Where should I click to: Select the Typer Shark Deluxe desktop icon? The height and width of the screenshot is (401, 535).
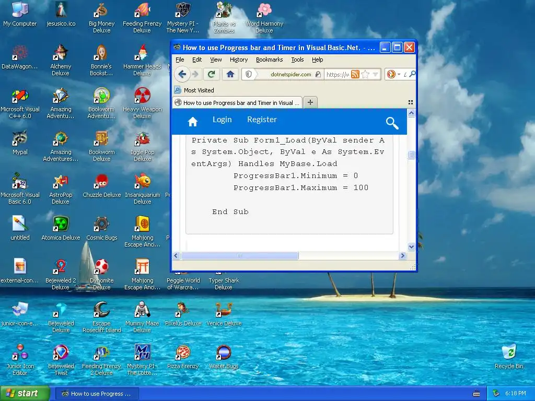[224, 280]
